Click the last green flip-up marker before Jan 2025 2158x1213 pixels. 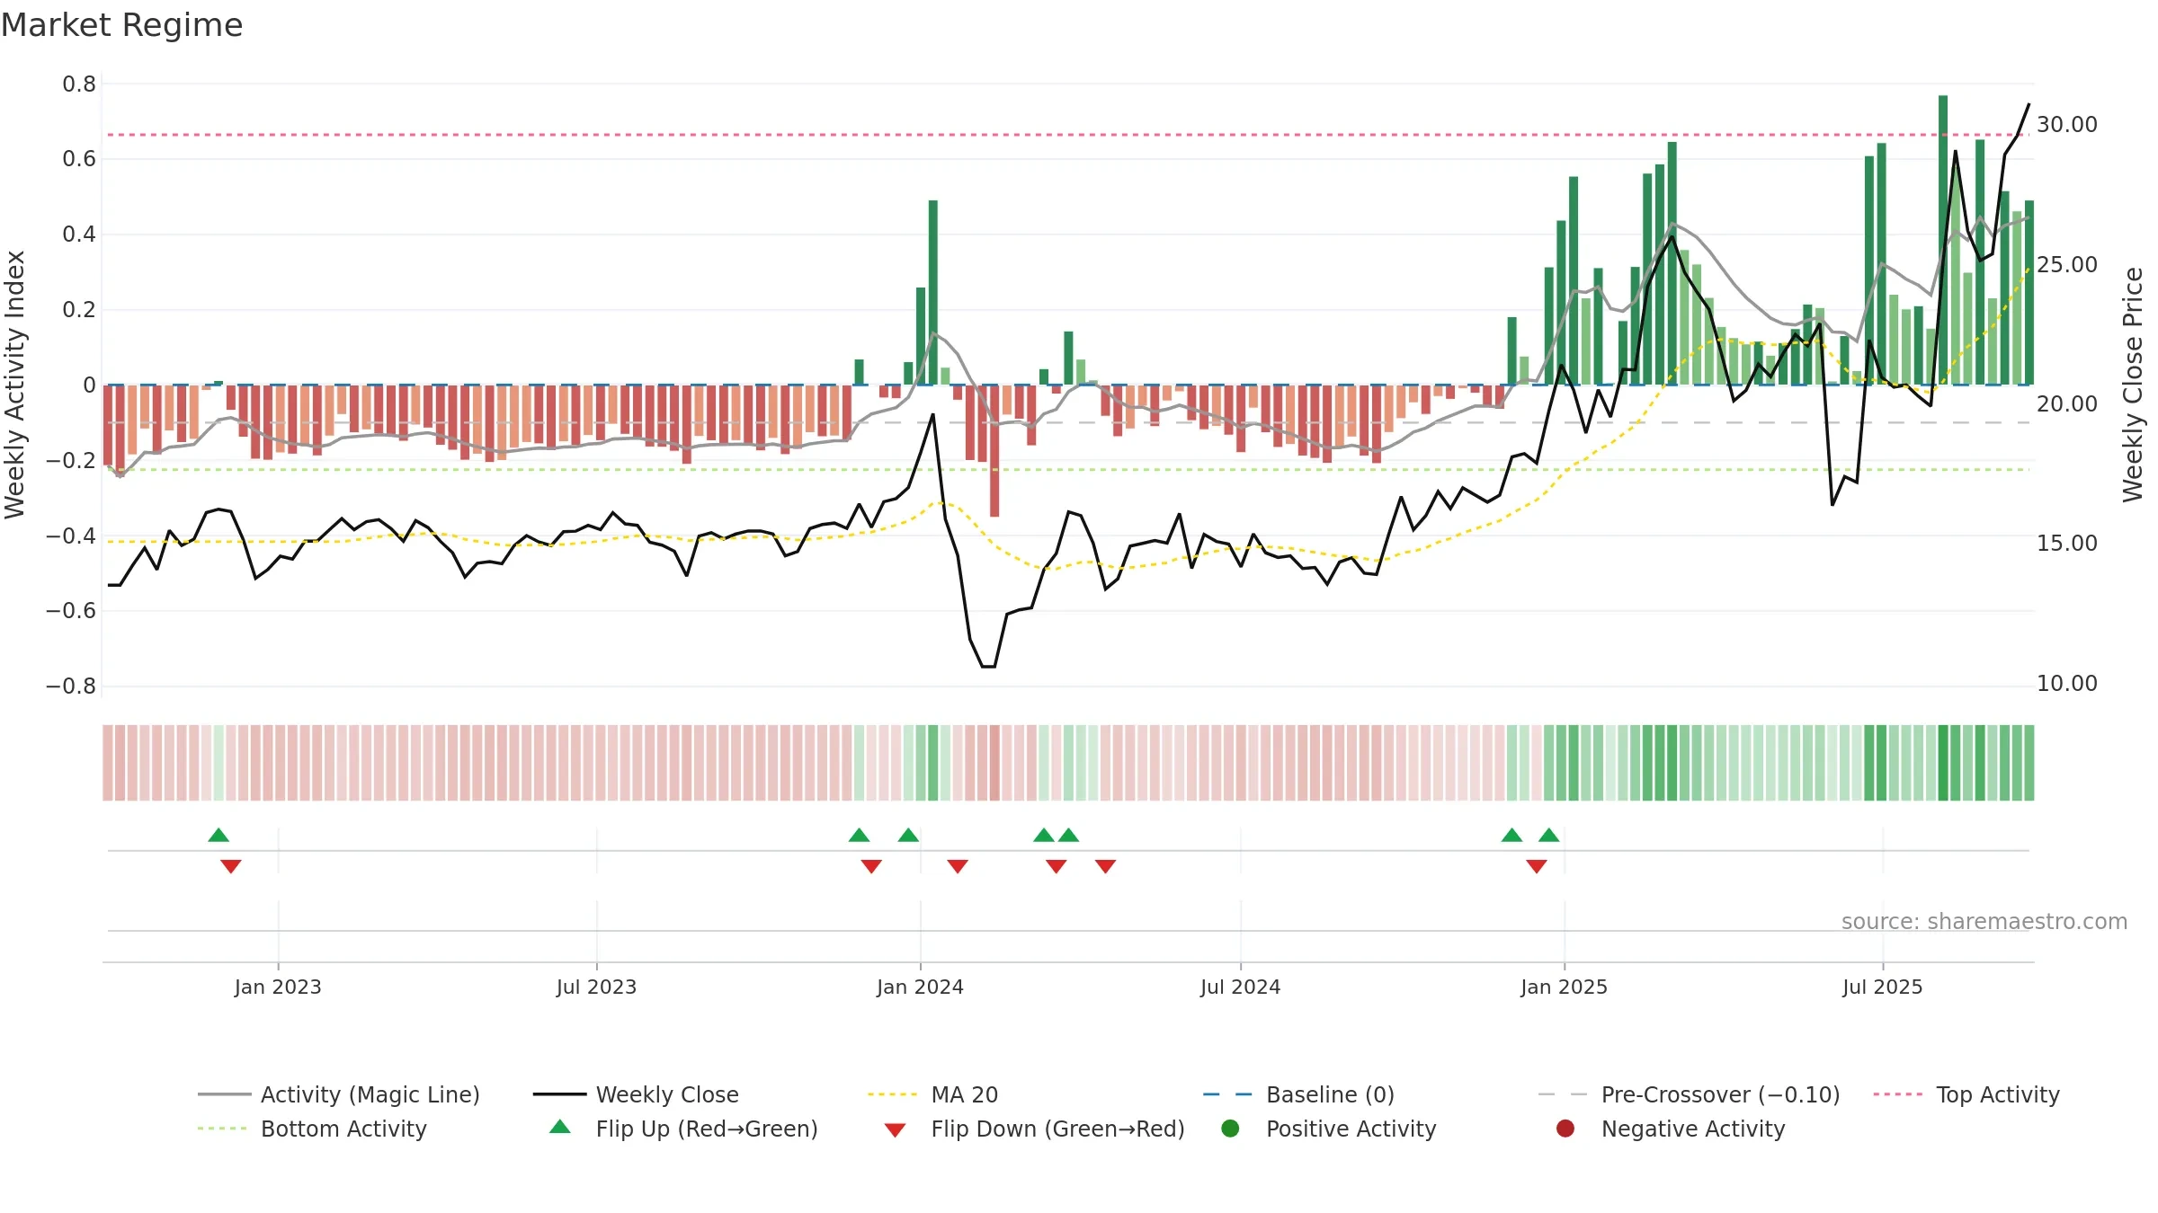click(x=1548, y=836)
